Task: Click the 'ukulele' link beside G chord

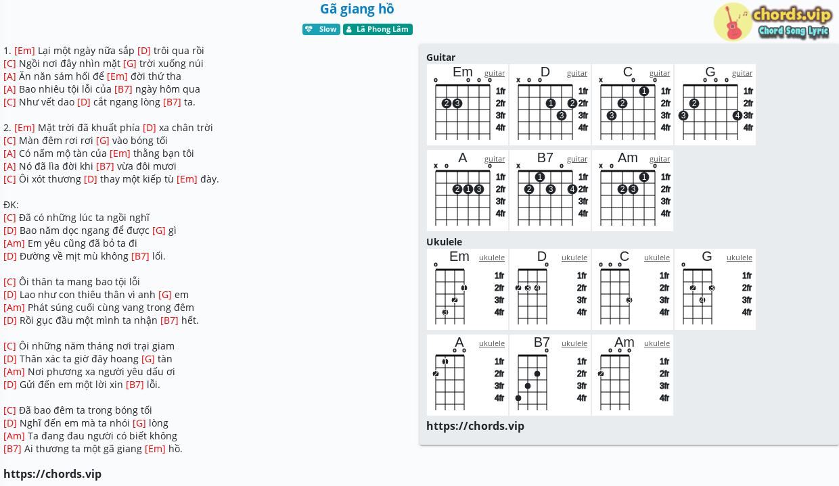Action: click(740, 258)
